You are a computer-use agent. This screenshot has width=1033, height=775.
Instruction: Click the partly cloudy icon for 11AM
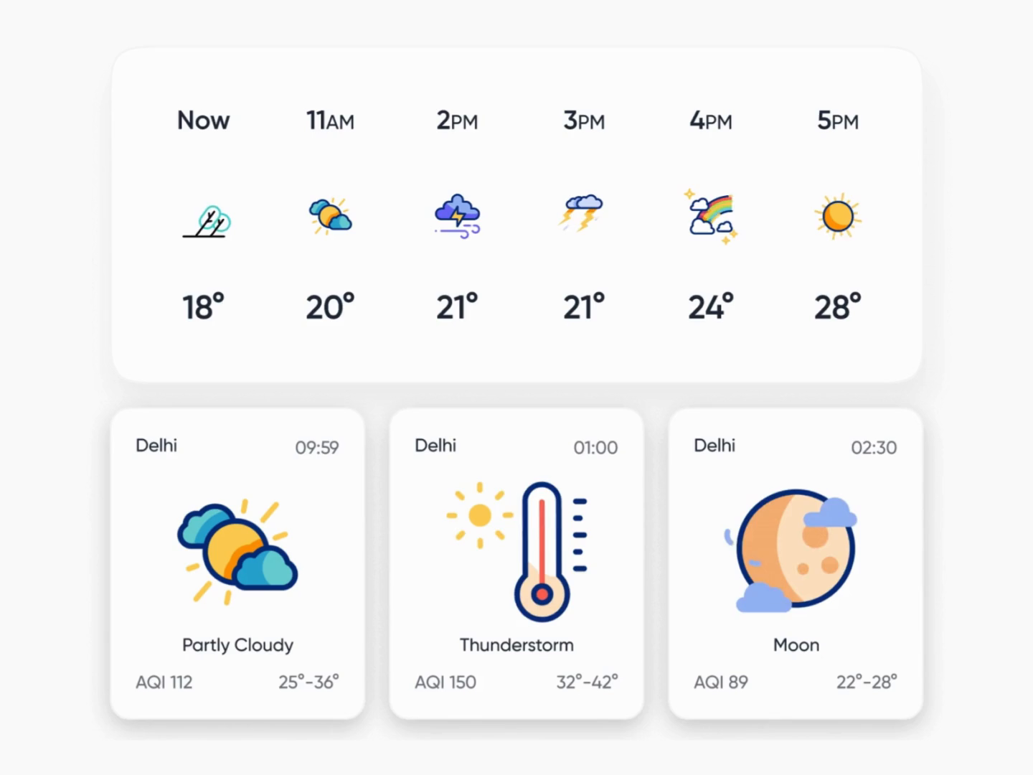(330, 217)
